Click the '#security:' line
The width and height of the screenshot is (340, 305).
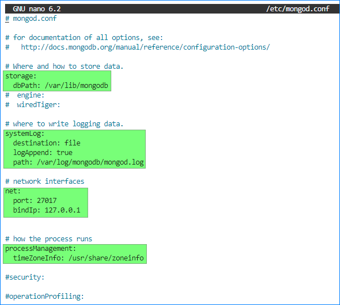click(25, 277)
